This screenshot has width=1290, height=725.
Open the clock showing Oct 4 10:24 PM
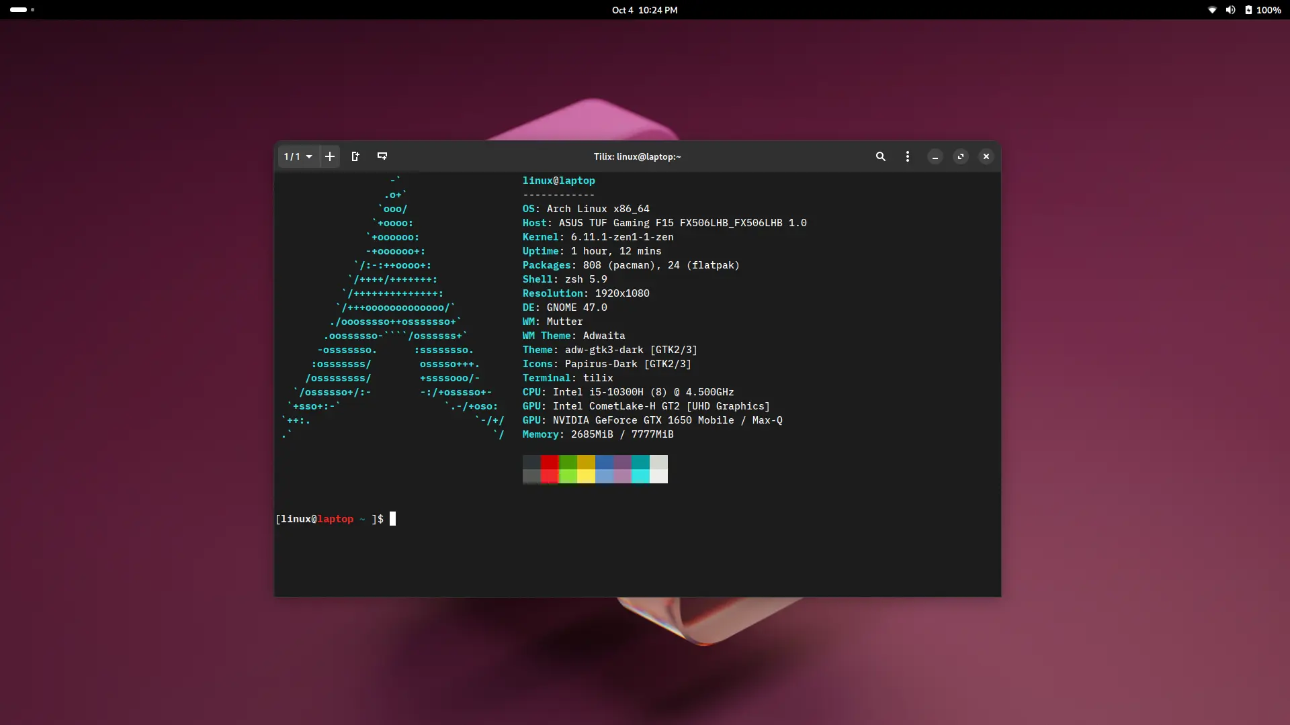click(644, 10)
